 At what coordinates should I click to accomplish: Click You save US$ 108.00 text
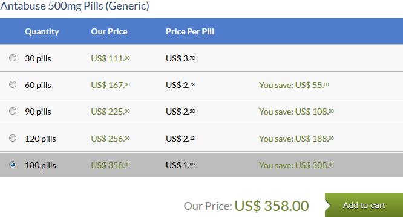pos(297,112)
